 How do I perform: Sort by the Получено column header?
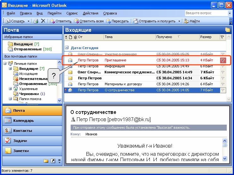(x=178, y=37)
